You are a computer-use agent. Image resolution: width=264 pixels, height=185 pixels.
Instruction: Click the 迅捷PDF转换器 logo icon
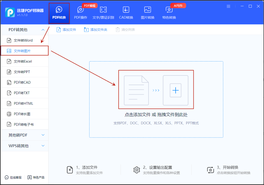click(x=10, y=12)
